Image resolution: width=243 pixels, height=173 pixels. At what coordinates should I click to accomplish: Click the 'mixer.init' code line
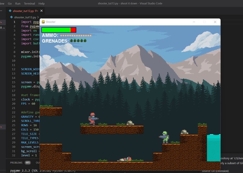(30, 52)
